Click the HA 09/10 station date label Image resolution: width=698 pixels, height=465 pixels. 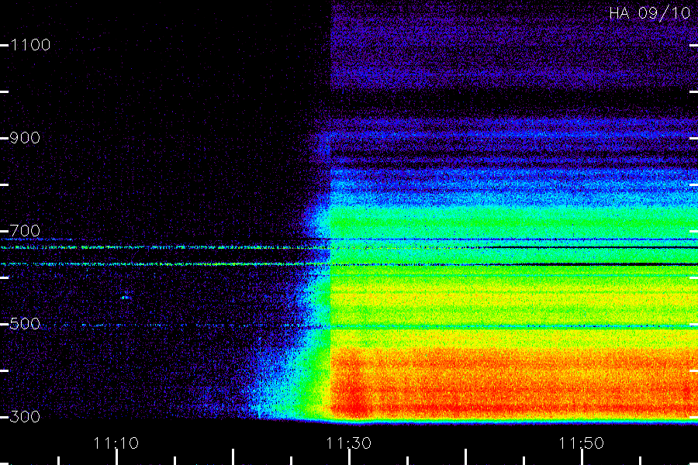pos(650,13)
